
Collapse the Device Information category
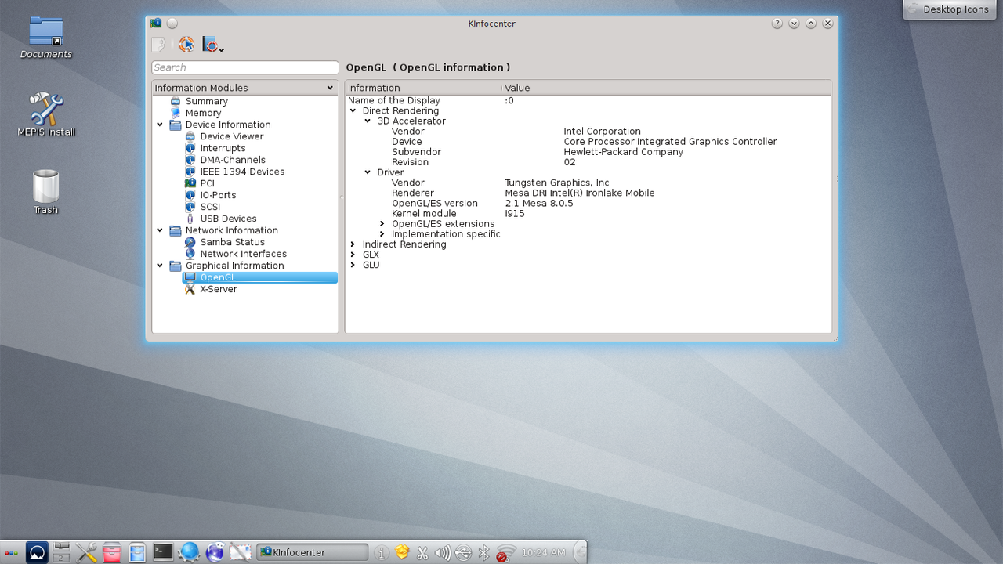tap(160, 125)
